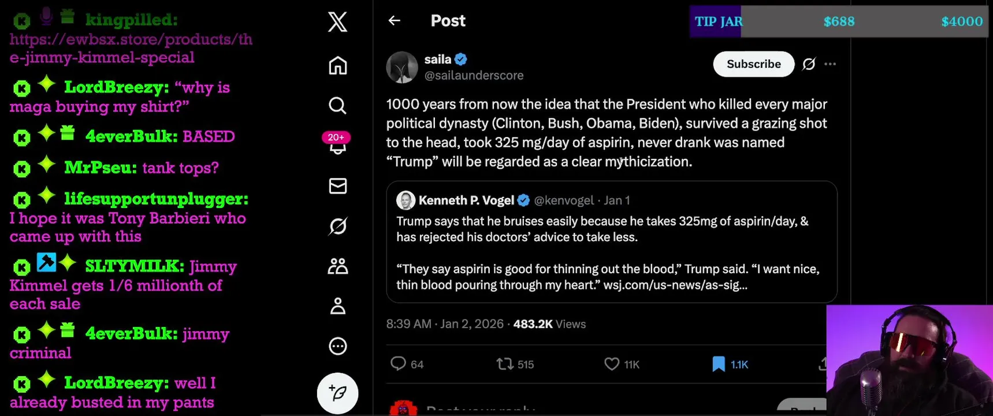Open Profile person icon
The height and width of the screenshot is (416, 993).
click(338, 306)
